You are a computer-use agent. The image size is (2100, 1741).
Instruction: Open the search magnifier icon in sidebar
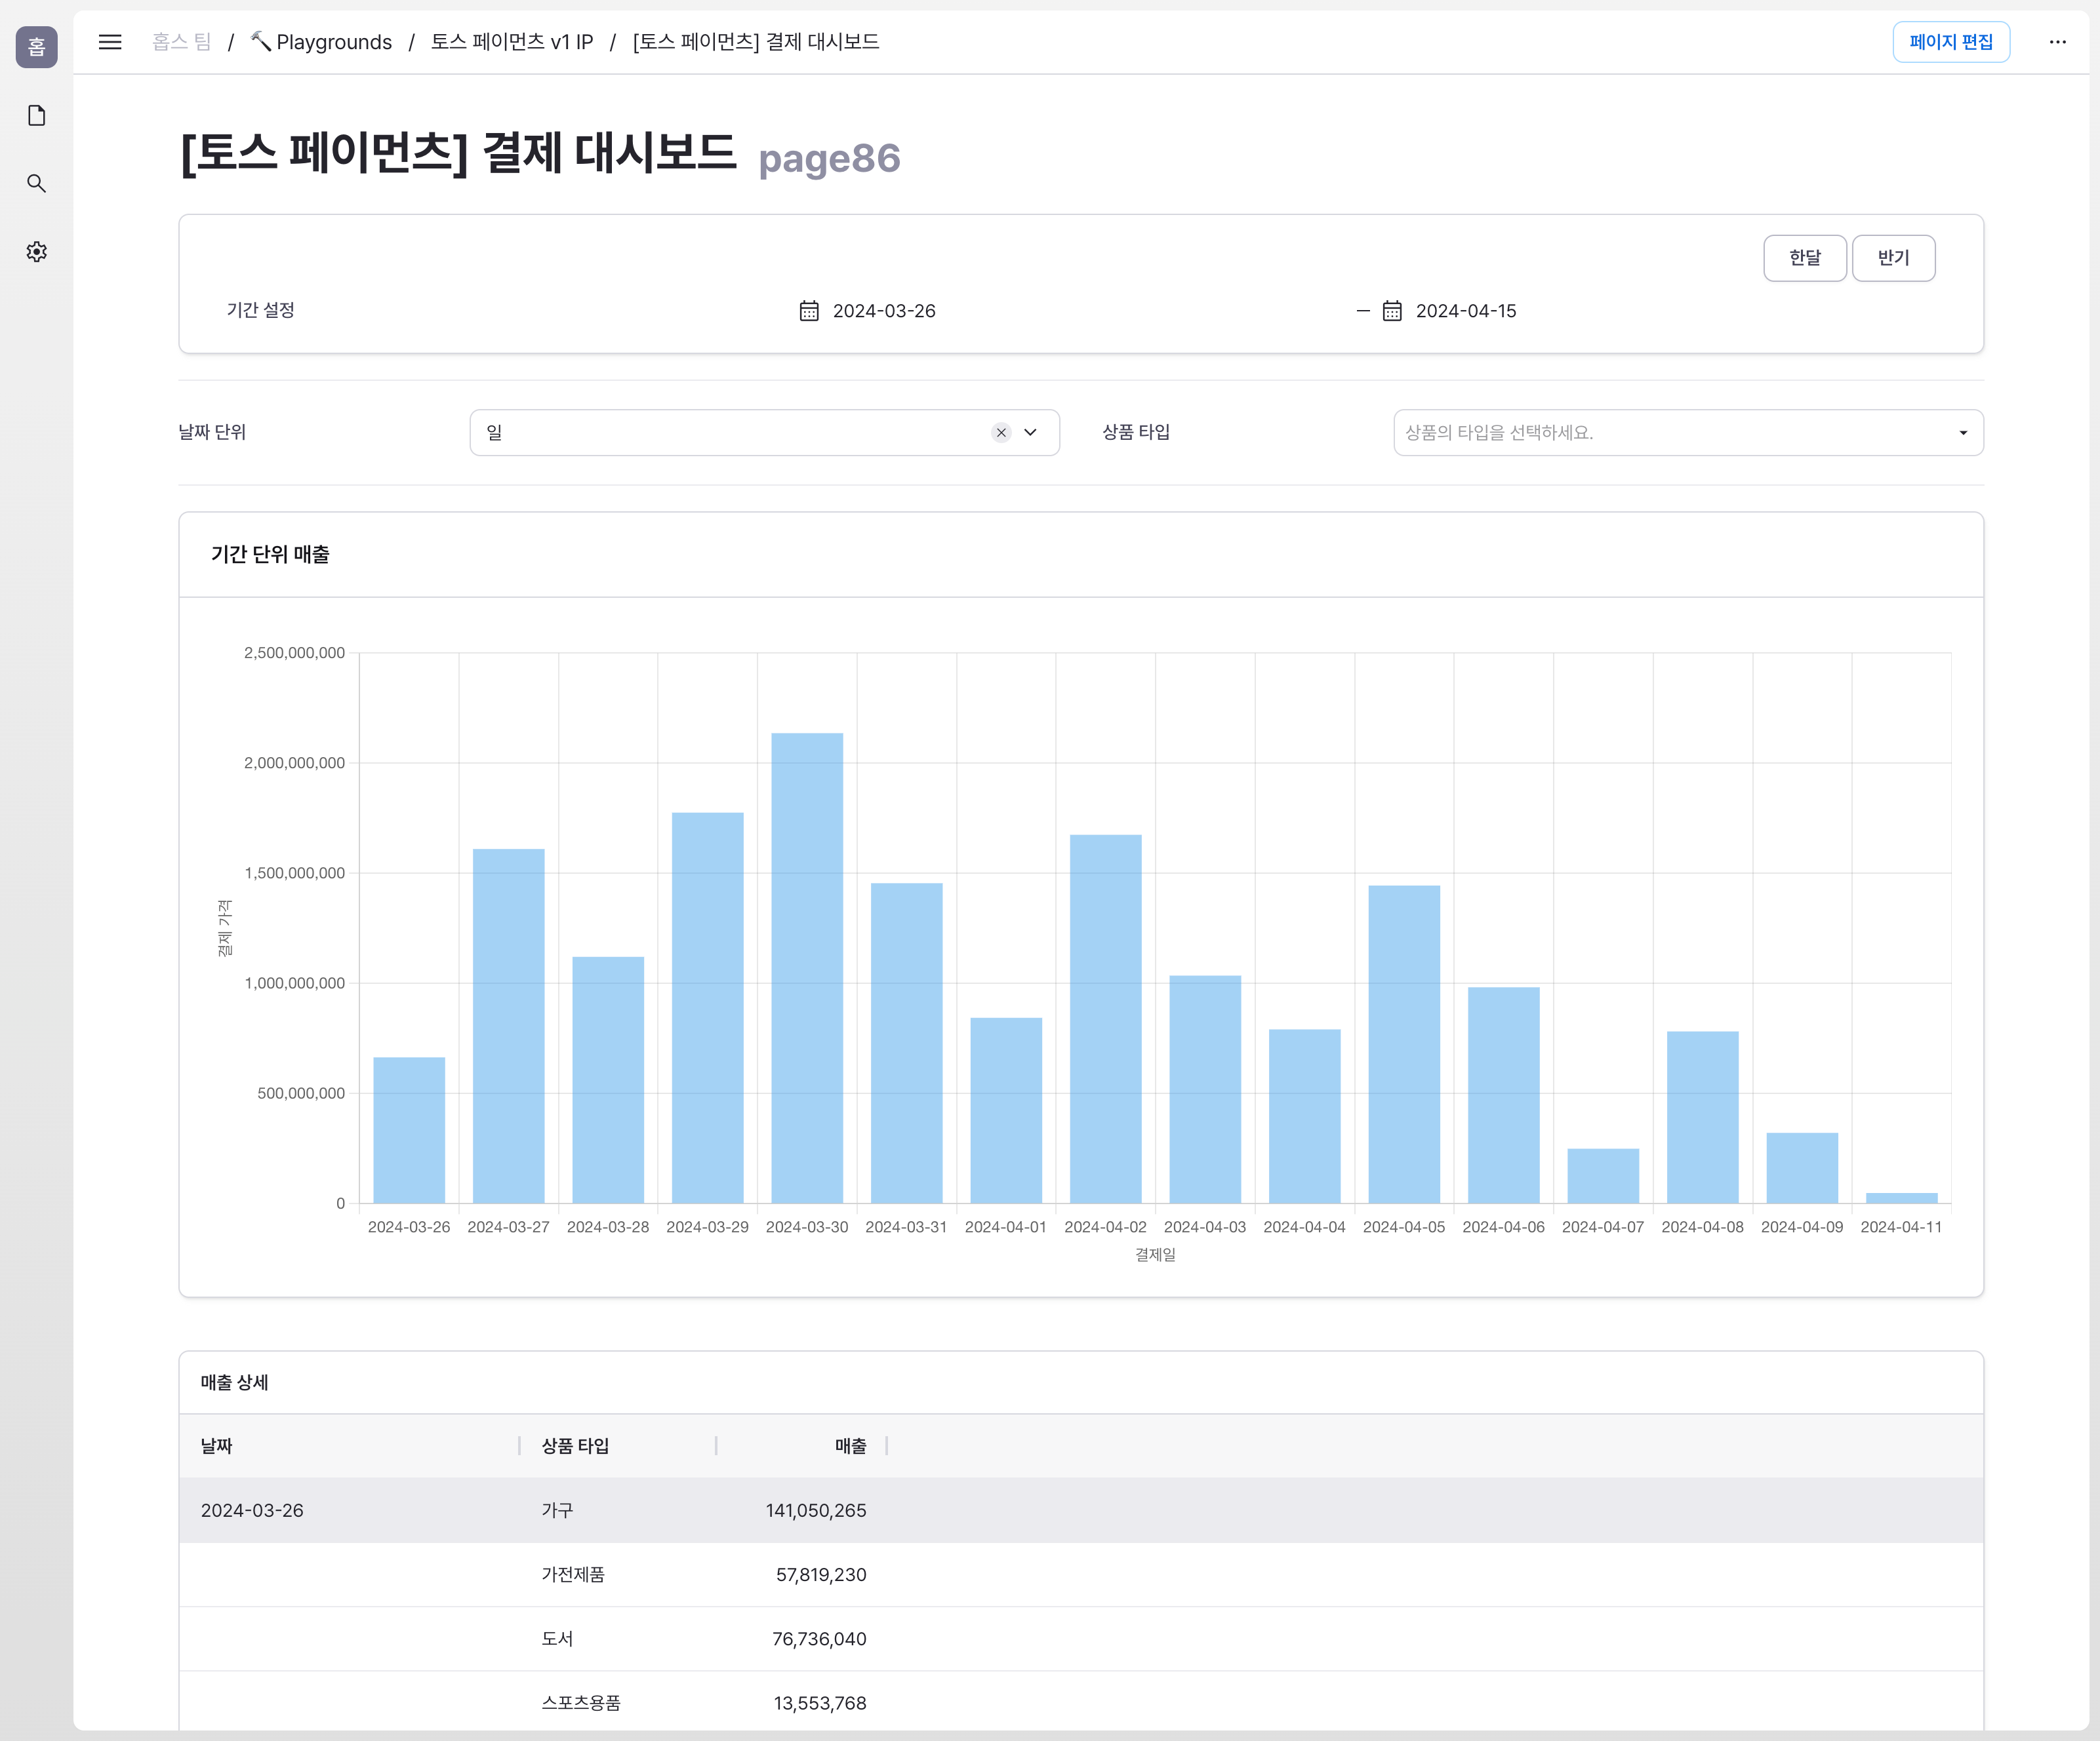click(x=36, y=184)
